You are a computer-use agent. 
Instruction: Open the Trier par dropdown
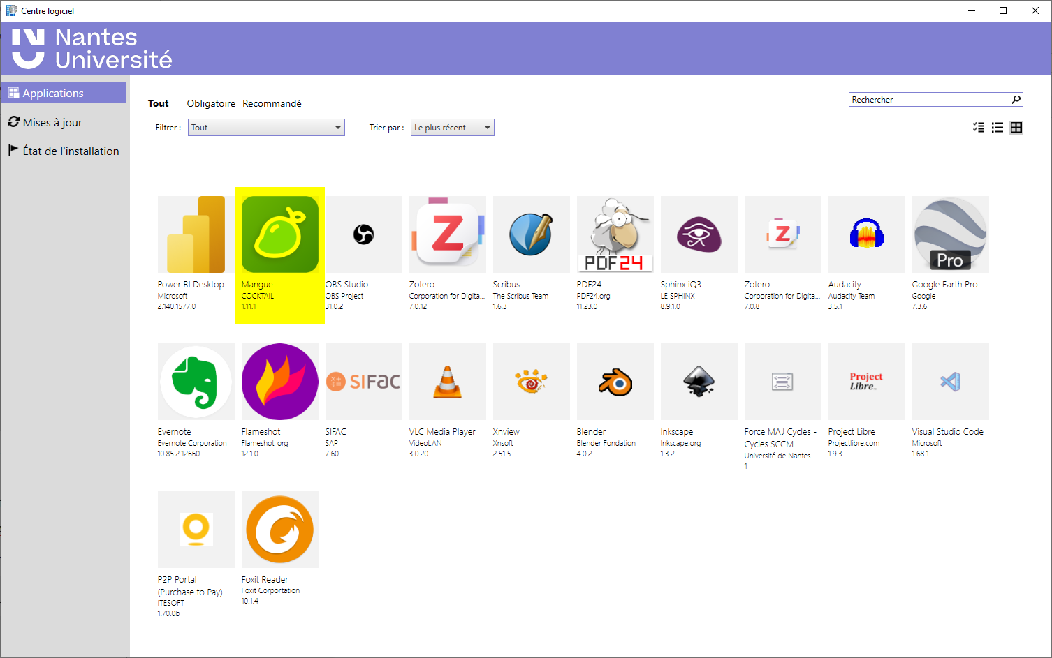(451, 127)
